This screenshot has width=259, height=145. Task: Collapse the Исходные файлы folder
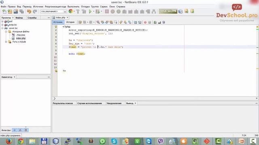tap(6, 31)
